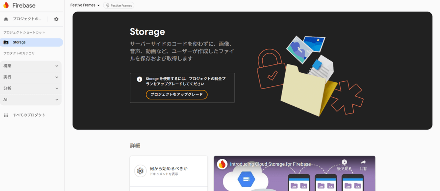Click the video channel Firebase avatar icon
Image resolution: width=440 pixels, height=191 pixels.
(x=222, y=164)
